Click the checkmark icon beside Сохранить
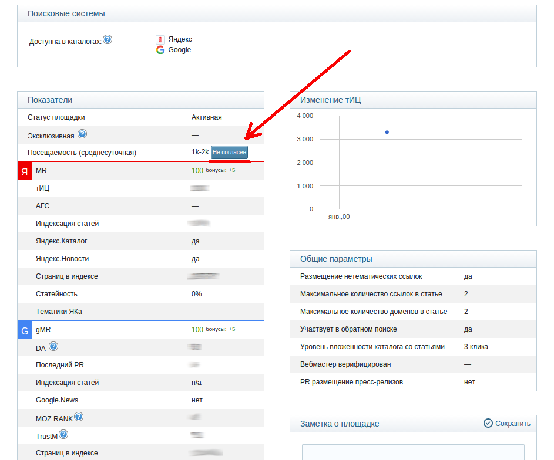The height and width of the screenshot is (460, 554). pyautogui.click(x=488, y=423)
